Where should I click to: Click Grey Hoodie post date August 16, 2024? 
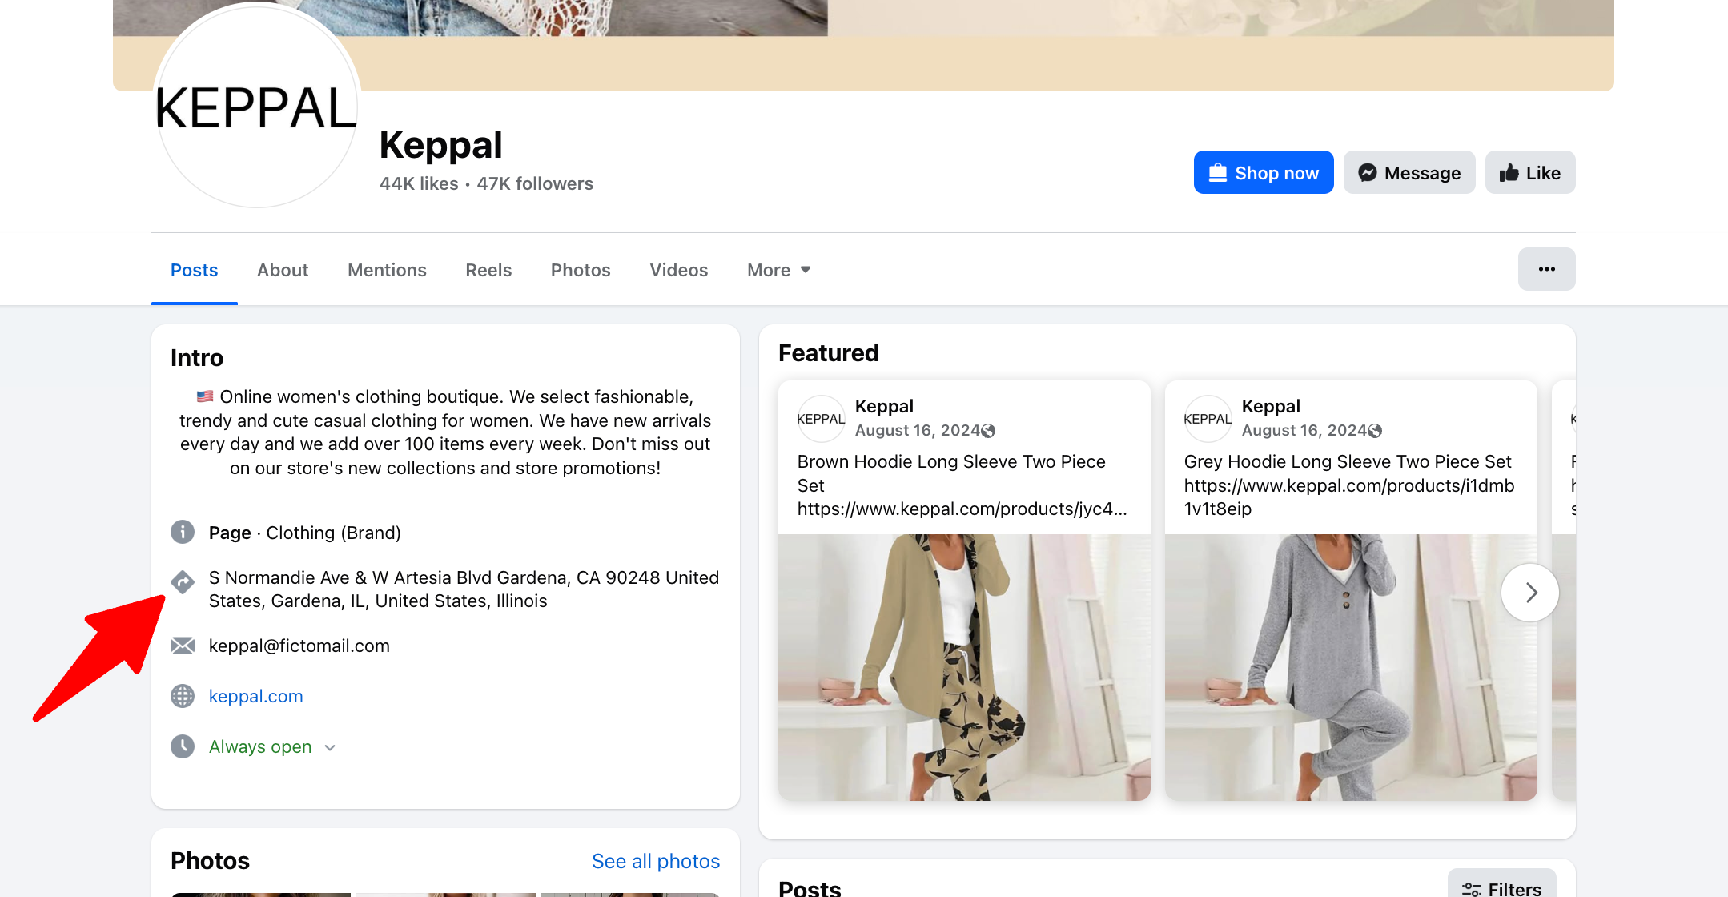tap(1304, 430)
